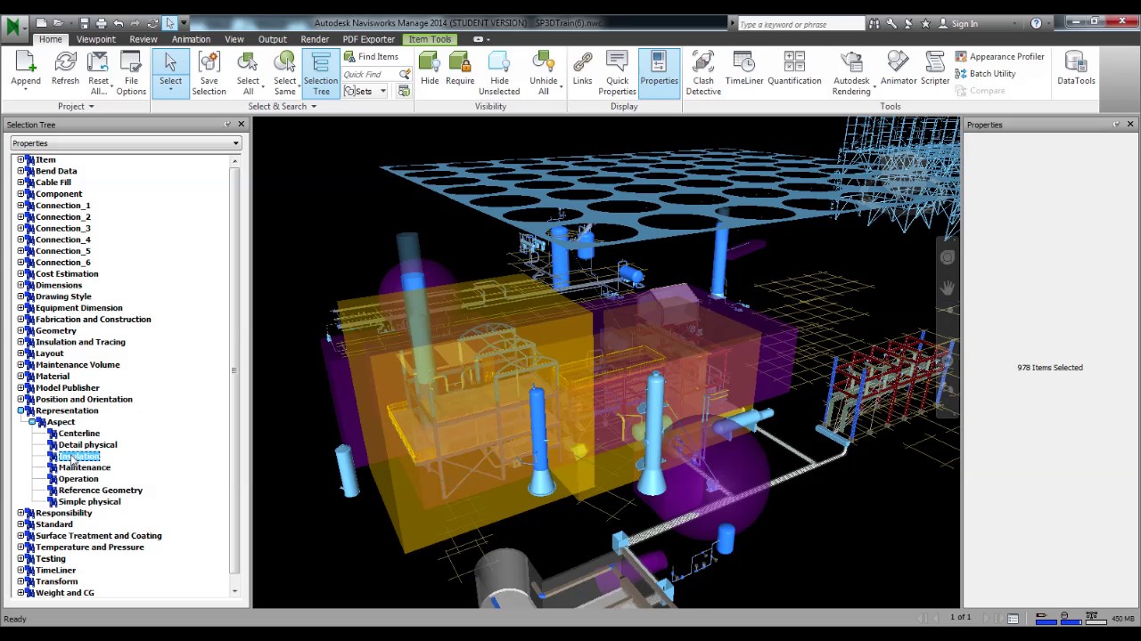Image resolution: width=1141 pixels, height=641 pixels.
Task: Click the Undo icon in quick access toolbar
Action: coord(119,23)
